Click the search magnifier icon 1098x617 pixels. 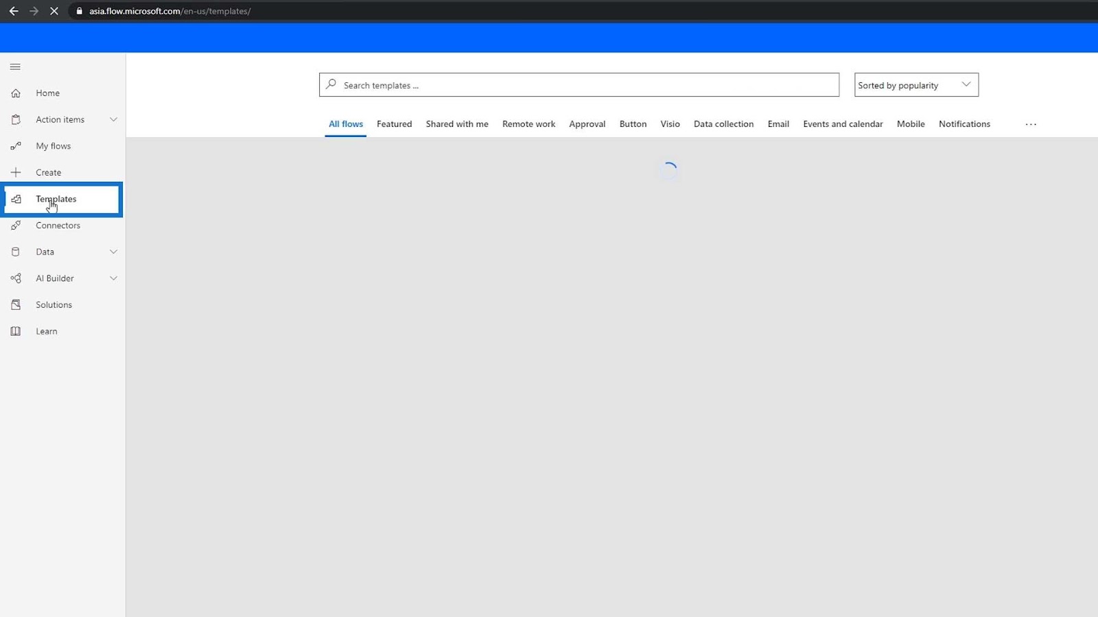331,84
